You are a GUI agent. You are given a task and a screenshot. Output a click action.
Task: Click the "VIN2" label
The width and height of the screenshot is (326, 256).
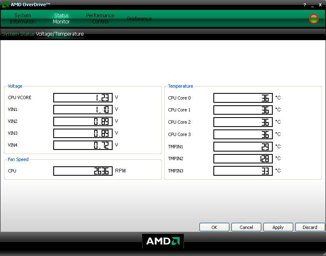tap(13, 121)
